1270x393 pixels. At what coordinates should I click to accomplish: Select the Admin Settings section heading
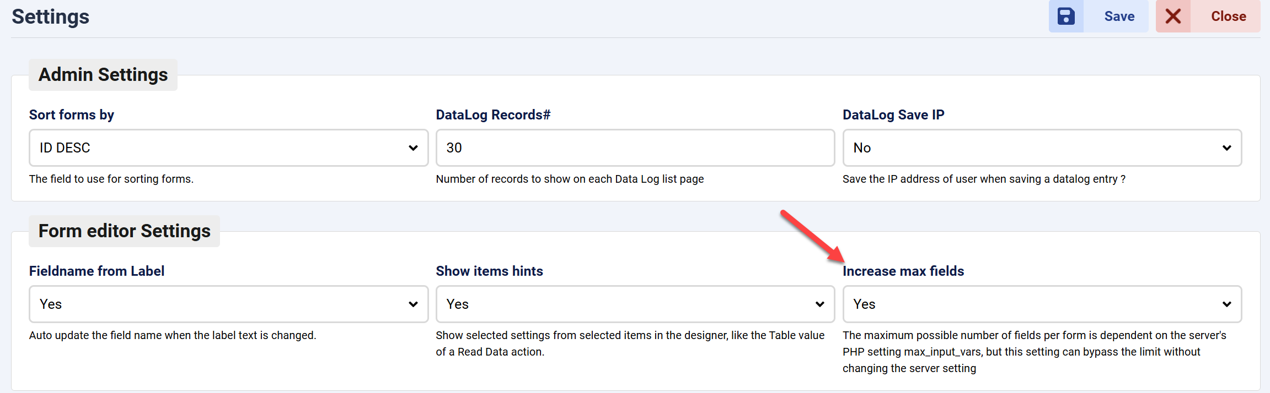pos(103,74)
